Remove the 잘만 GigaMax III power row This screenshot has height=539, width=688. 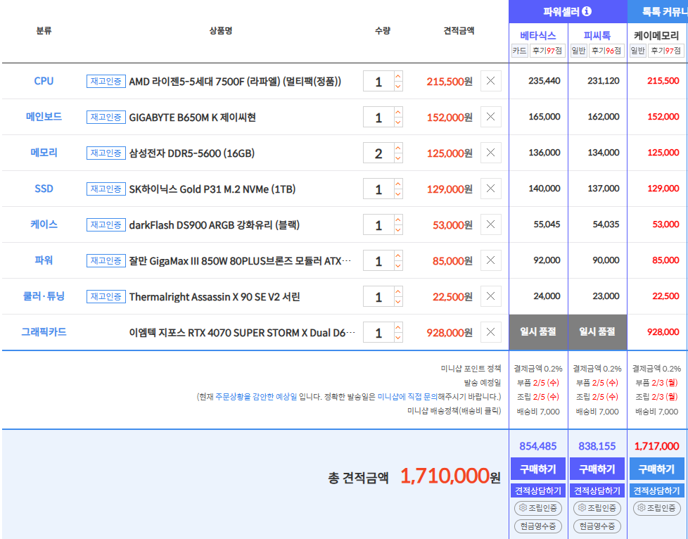[x=490, y=261]
